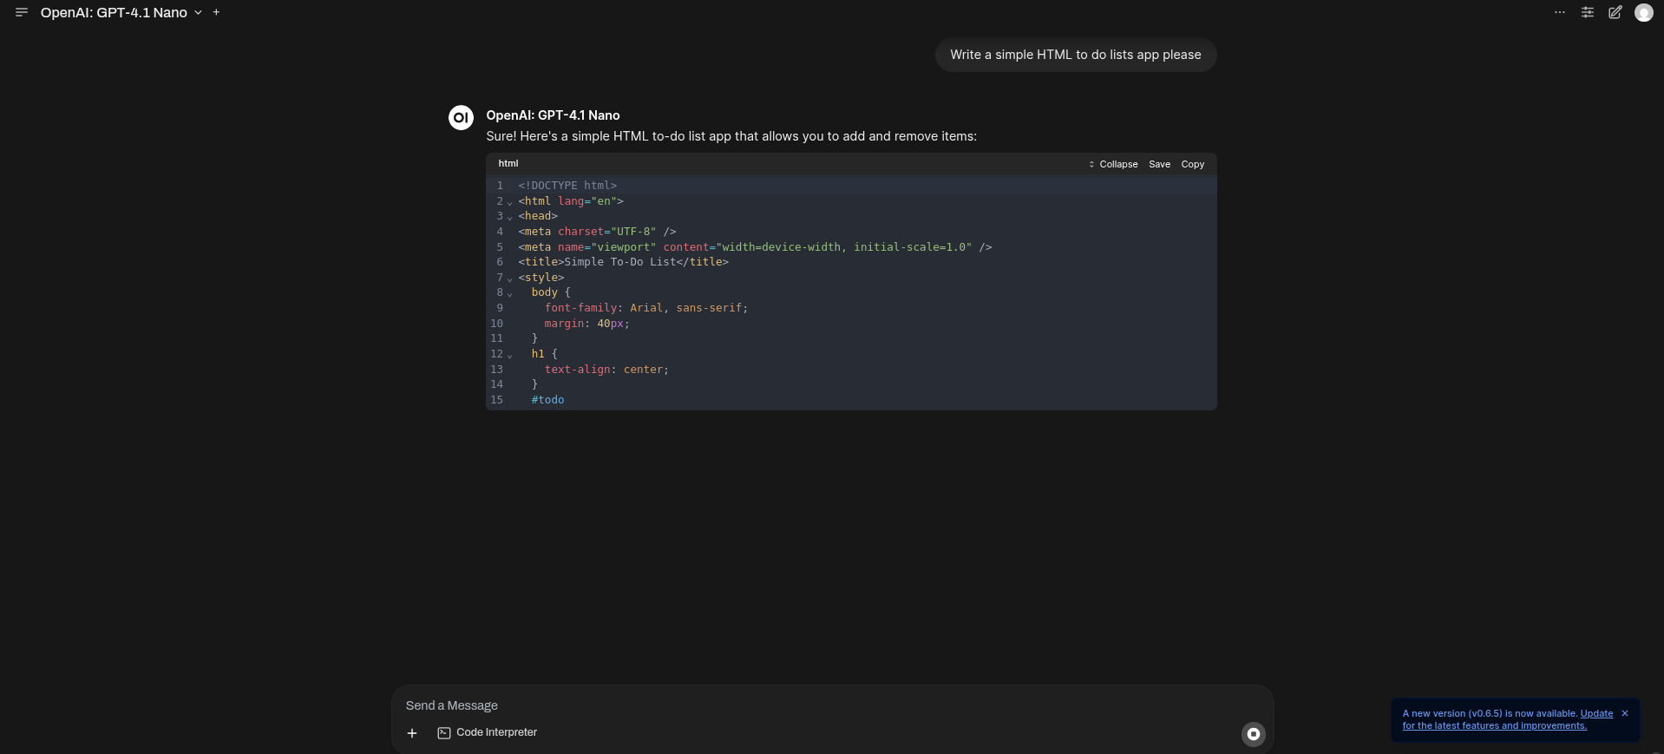
Task: Start a new chat with pencil icon
Action: (1615, 12)
